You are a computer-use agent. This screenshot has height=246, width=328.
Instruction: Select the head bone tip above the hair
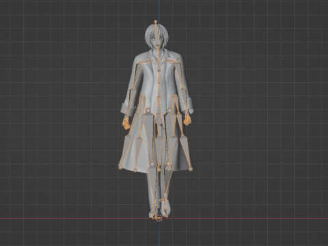156,21
